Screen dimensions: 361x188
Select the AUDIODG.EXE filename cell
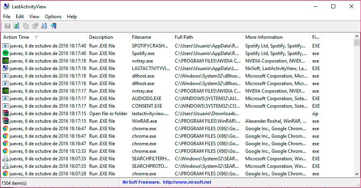147,99
